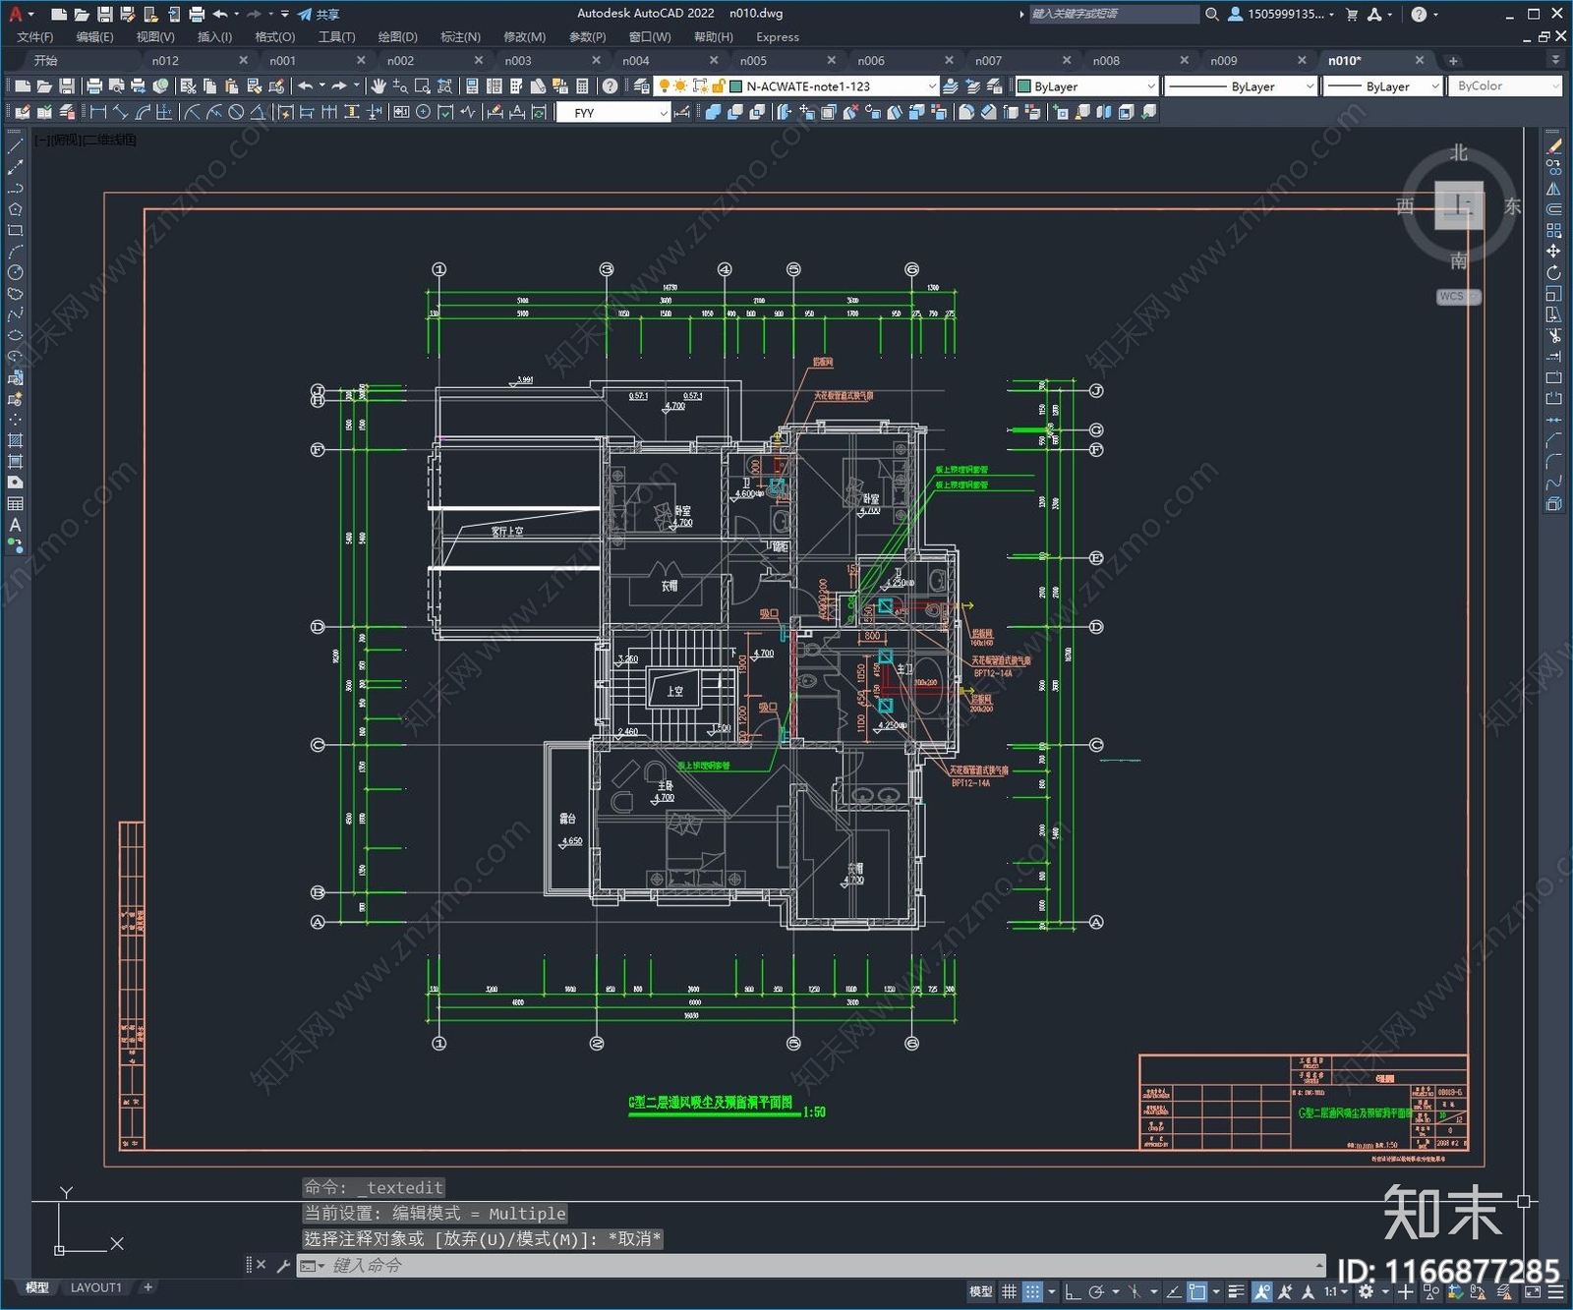
Task: Toggle ortho mode in status bar
Action: click(x=1073, y=1291)
